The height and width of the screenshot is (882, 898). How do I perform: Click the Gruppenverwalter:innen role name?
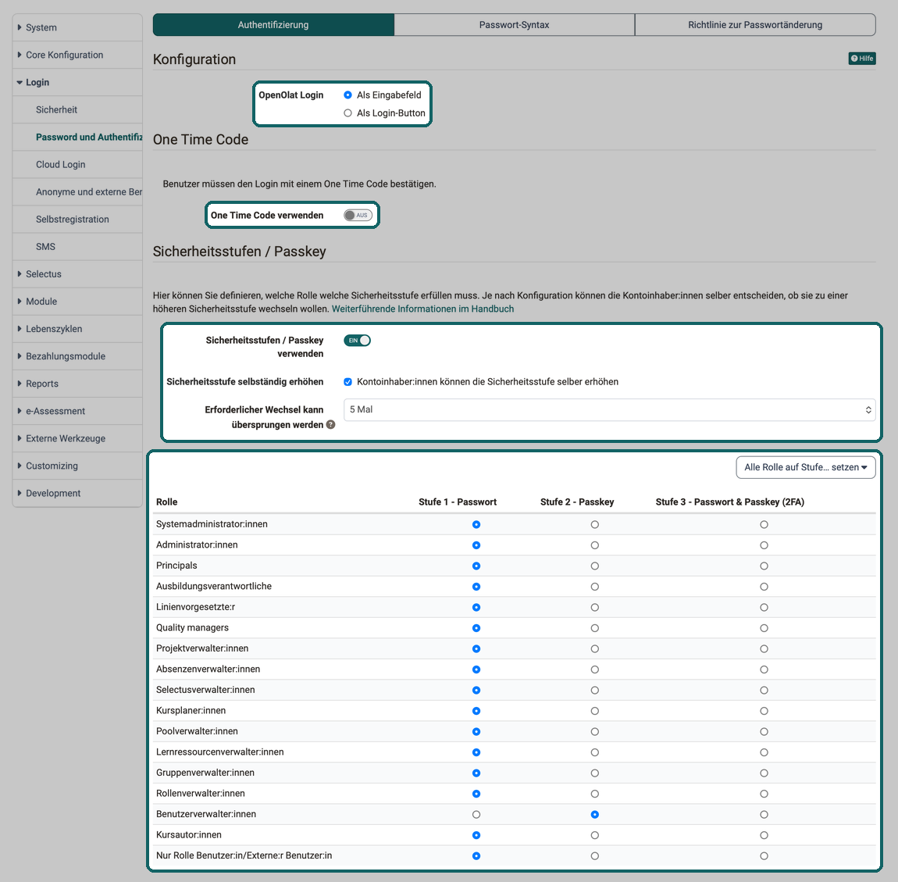(x=205, y=773)
